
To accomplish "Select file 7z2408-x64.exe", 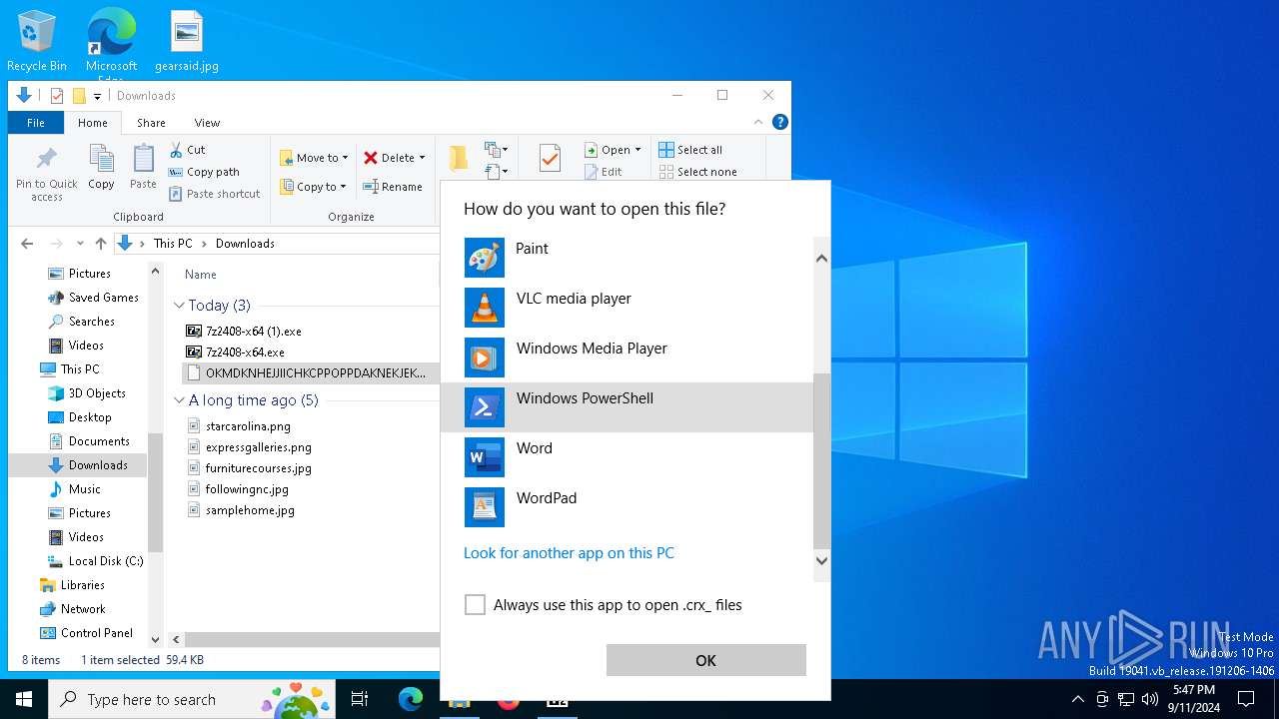I will click(245, 352).
